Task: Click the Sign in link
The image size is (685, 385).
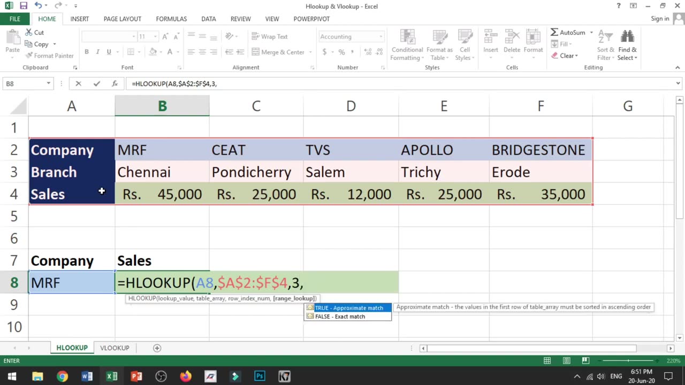Action: 660,19
